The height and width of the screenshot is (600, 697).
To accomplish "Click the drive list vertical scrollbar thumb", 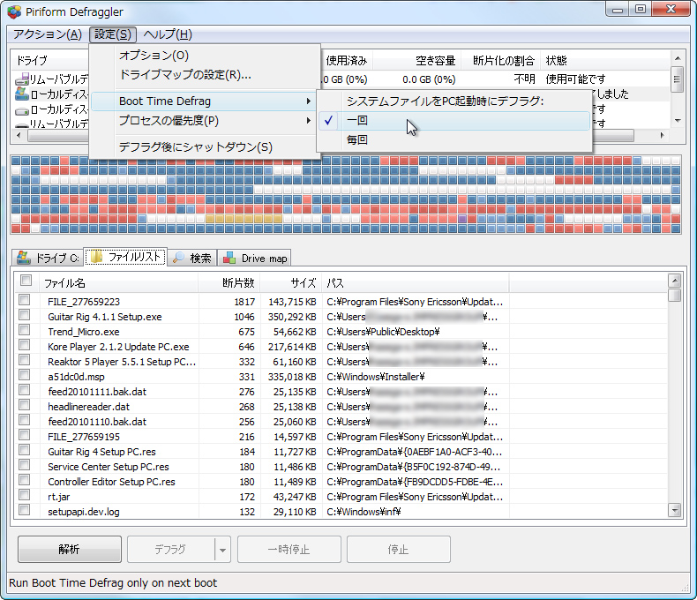I will click(x=678, y=79).
